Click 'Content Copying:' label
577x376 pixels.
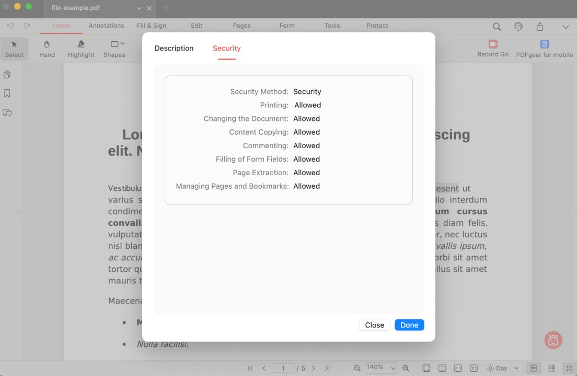click(x=259, y=132)
